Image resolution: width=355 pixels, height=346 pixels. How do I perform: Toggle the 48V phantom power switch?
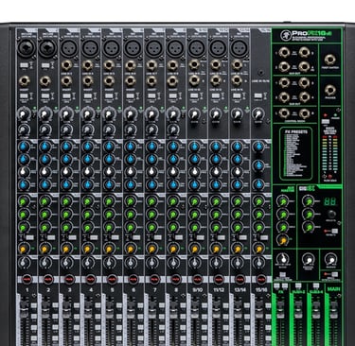[325, 122]
